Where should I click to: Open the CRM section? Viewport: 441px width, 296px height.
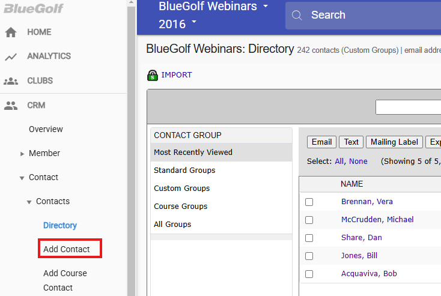point(36,105)
